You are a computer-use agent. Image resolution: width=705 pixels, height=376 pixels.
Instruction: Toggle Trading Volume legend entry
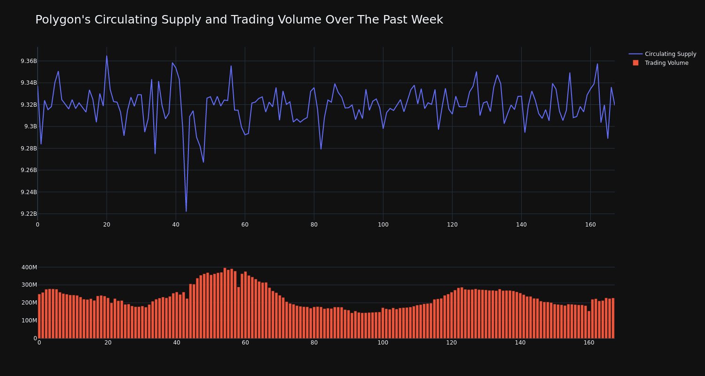tap(662, 63)
